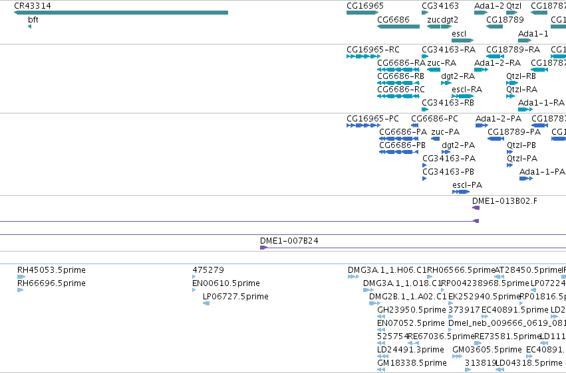
Task: Click the zuc-PA protein label
Action: (445, 132)
